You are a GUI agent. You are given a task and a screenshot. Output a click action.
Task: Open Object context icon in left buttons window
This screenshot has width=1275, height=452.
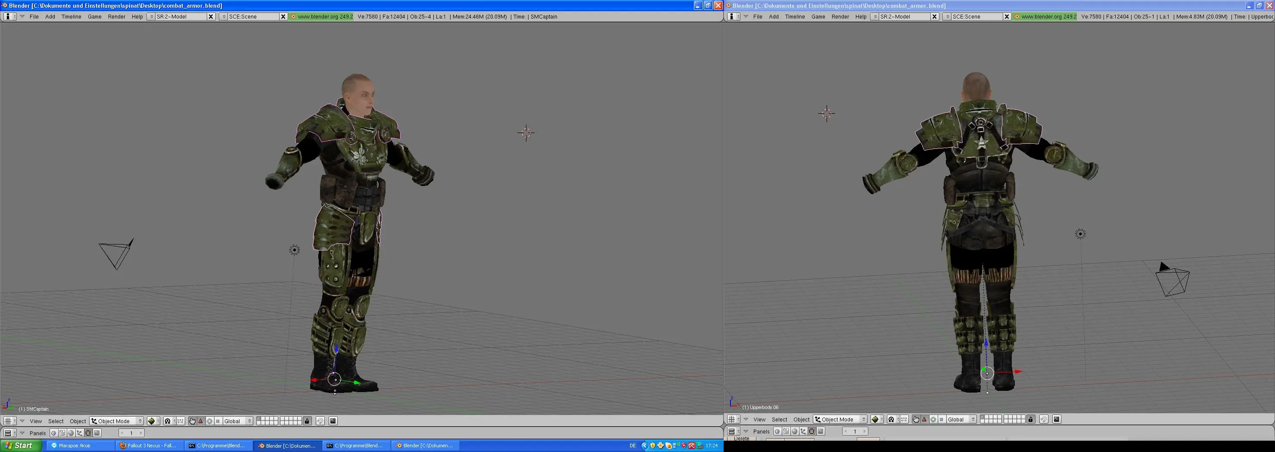(x=80, y=433)
